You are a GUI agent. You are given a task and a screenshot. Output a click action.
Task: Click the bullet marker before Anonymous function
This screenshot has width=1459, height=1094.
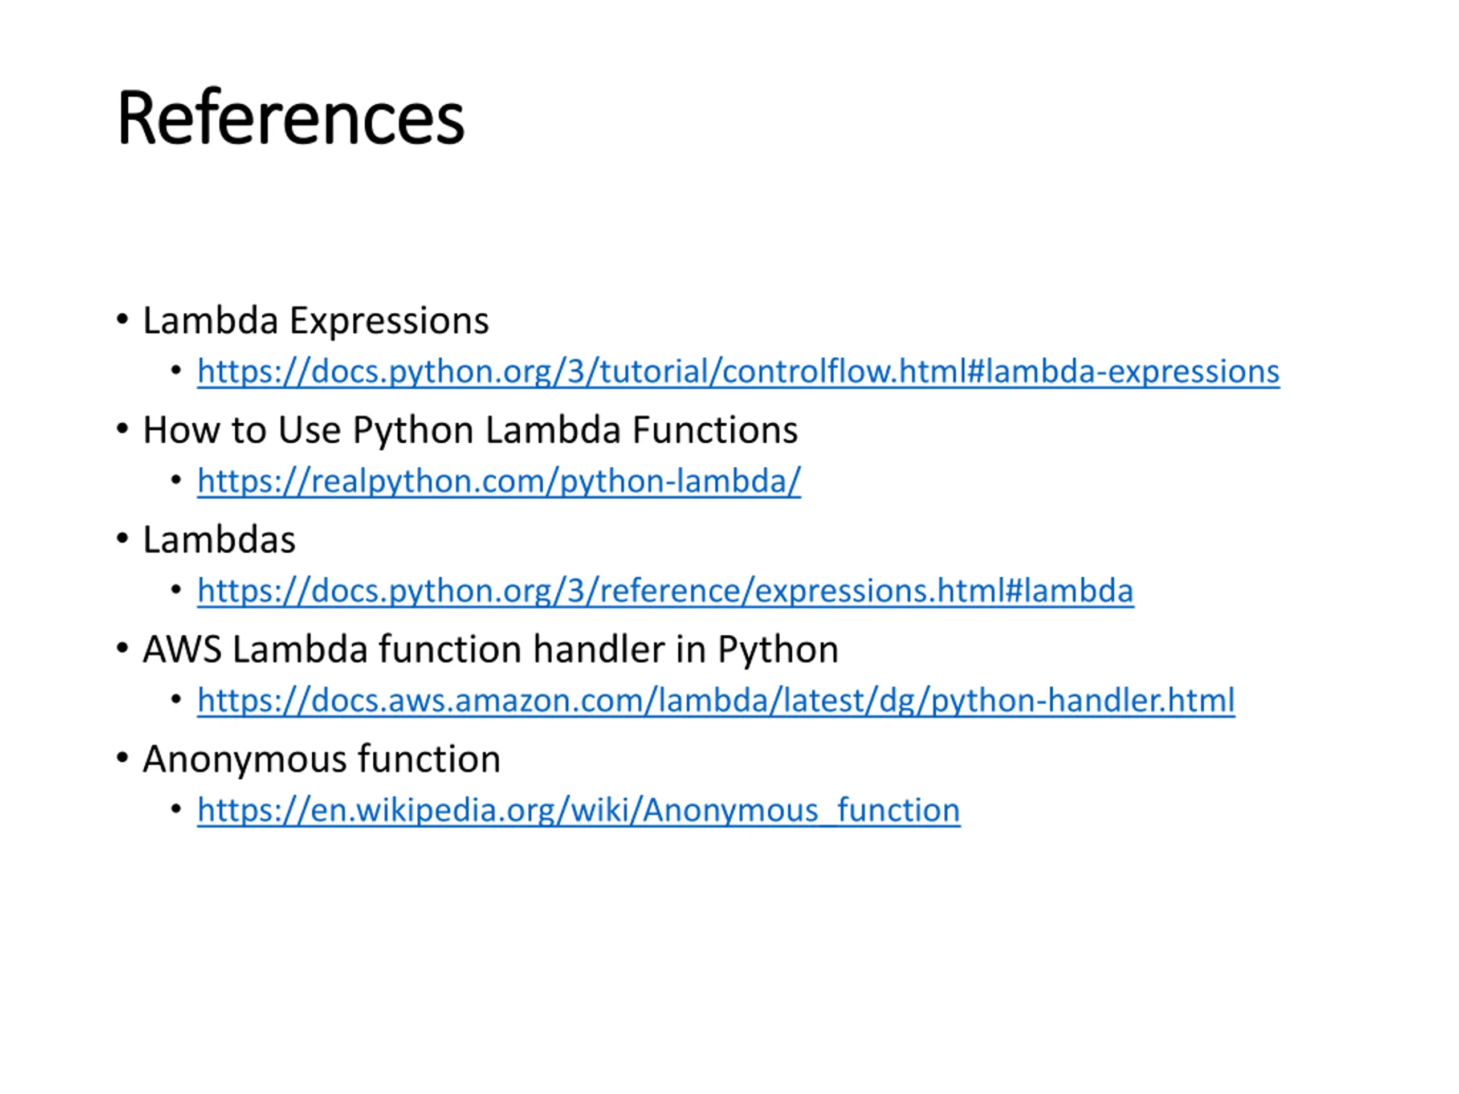tap(122, 757)
